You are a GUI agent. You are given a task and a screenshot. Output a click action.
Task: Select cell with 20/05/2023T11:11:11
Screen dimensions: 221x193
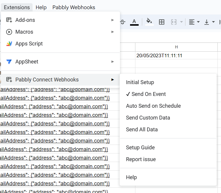click(176, 55)
